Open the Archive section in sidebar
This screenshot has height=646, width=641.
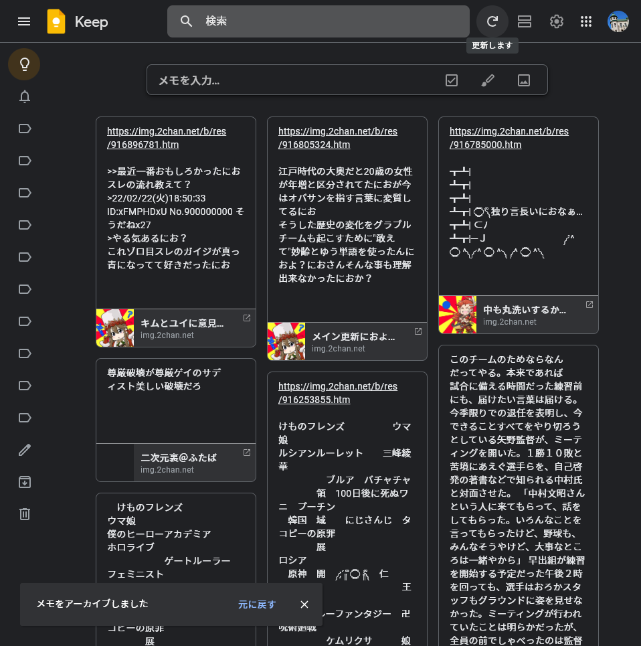click(x=24, y=482)
